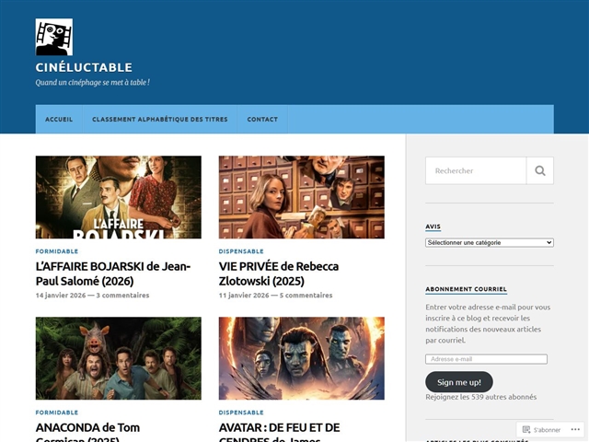This screenshot has height=442, width=589.
Task: Open 3 commentaires link
Action: 122,295
